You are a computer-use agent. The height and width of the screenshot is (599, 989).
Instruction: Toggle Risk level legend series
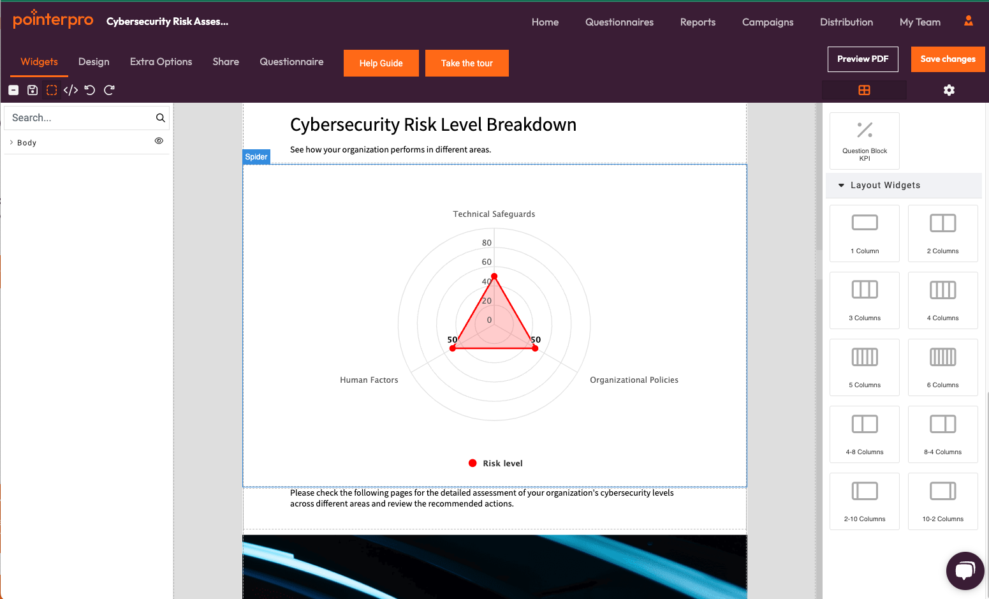pos(495,463)
